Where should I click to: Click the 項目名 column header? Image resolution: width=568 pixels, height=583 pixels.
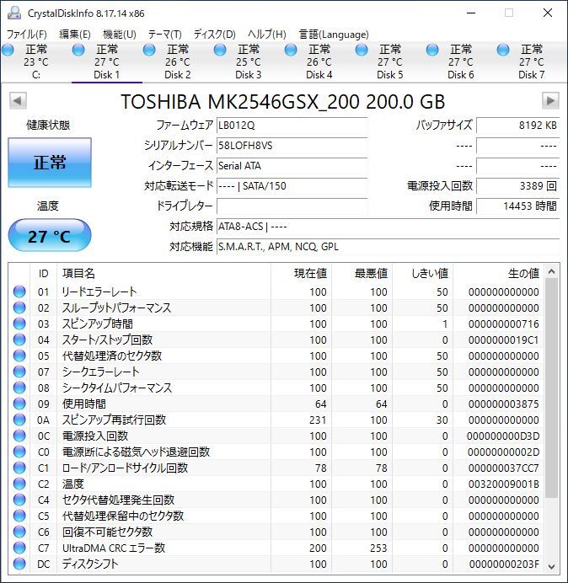(x=163, y=273)
